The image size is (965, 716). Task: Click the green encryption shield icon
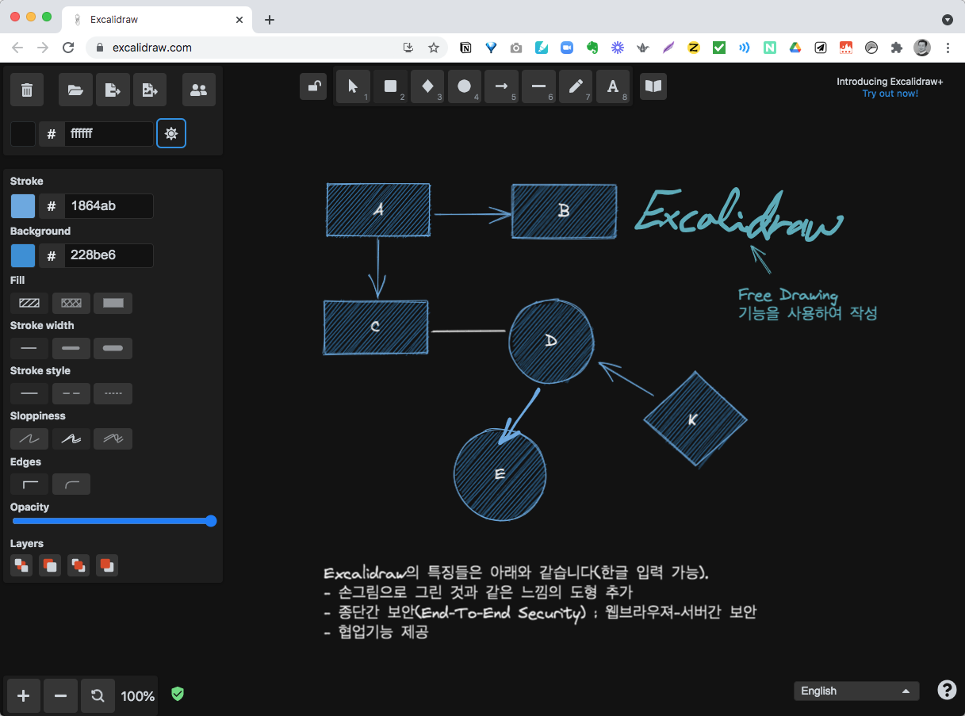click(178, 694)
